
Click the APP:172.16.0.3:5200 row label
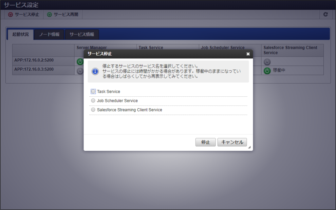[x=34, y=69]
